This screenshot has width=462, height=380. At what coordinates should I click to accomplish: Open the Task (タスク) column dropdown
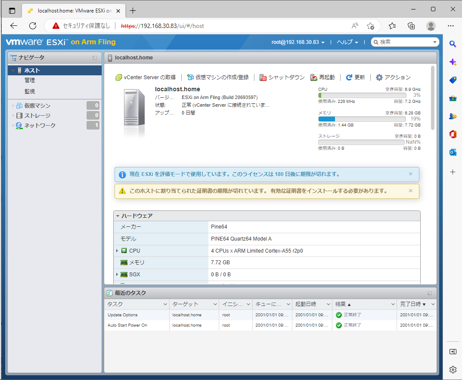(x=165, y=304)
